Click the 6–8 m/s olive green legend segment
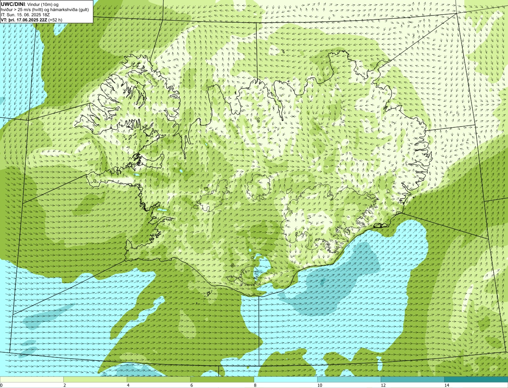The image size is (508, 388). [222, 379]
